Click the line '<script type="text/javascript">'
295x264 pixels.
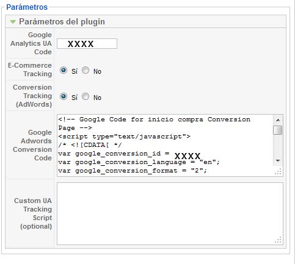(x=124, y=137)
